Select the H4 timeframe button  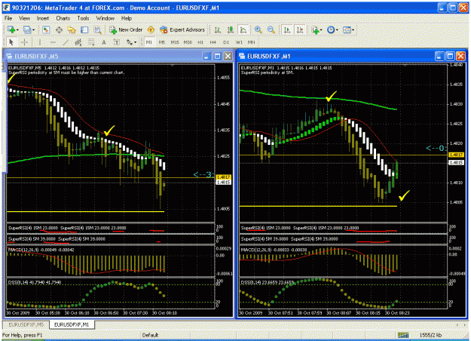point(213,42)
